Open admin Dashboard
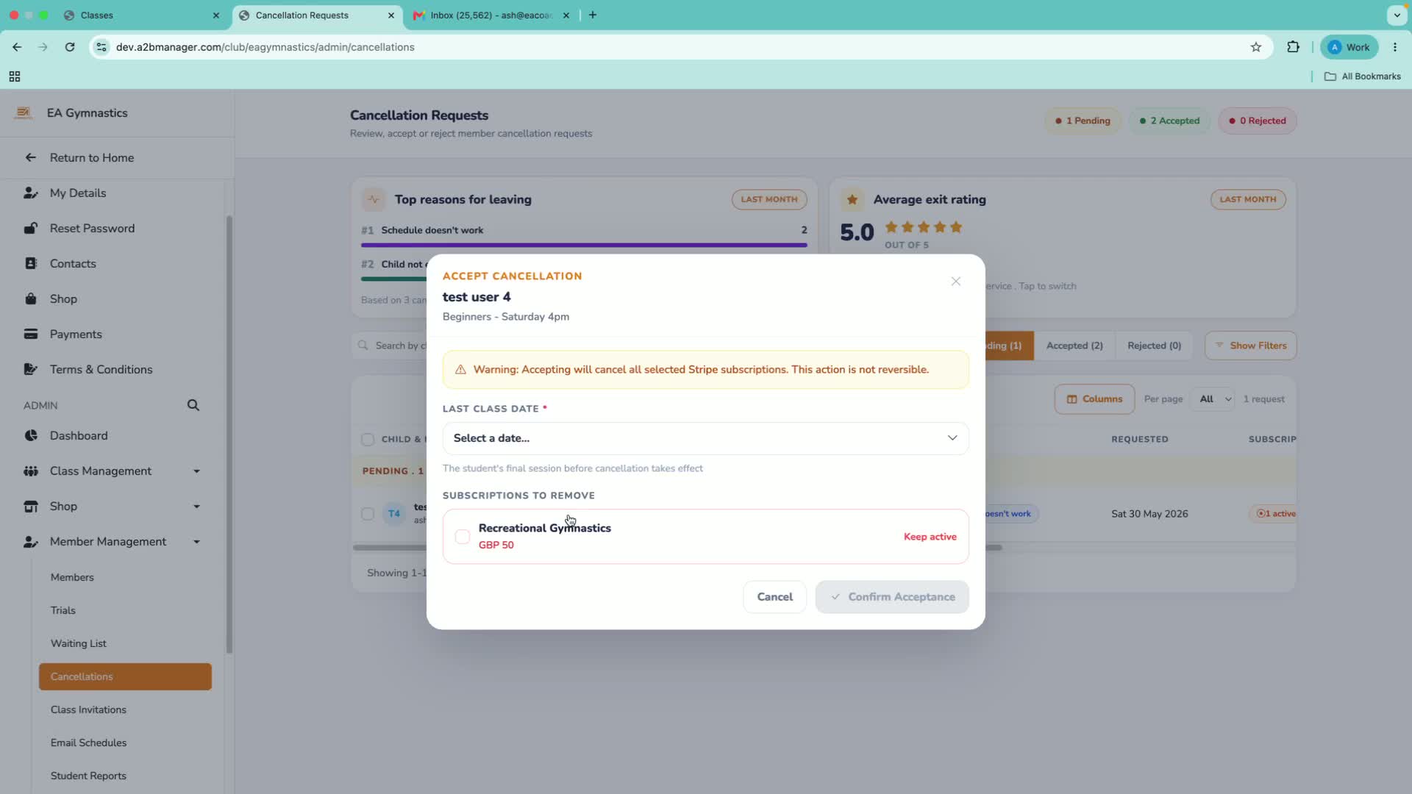 pyautogui.click(x=79, y=435)
